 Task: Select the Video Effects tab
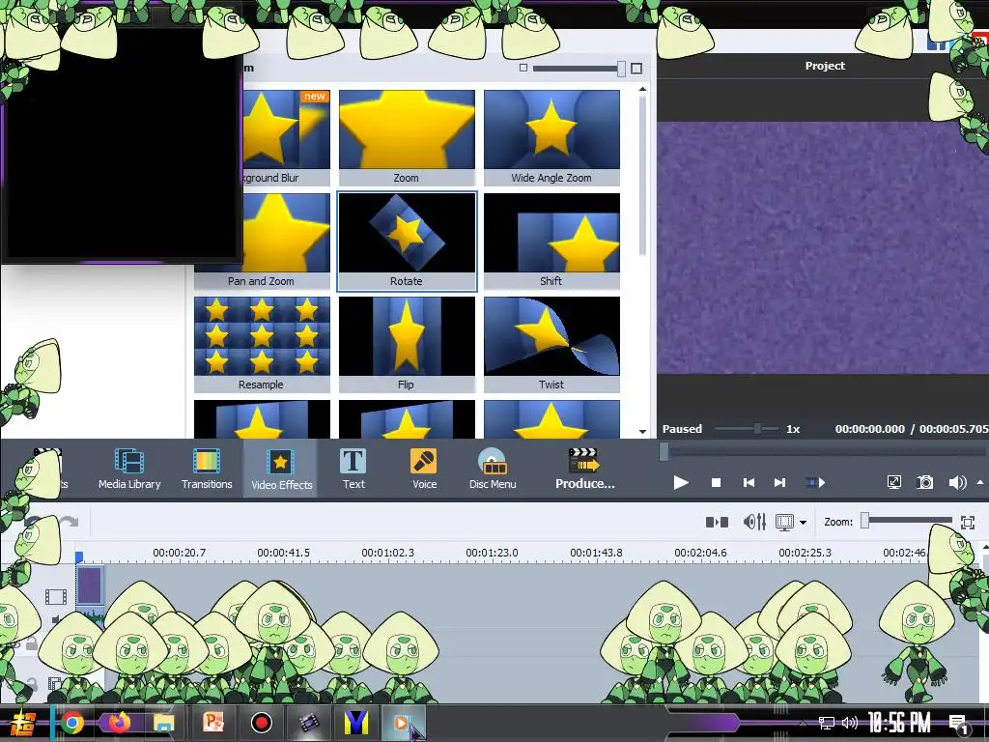[281, 469]
